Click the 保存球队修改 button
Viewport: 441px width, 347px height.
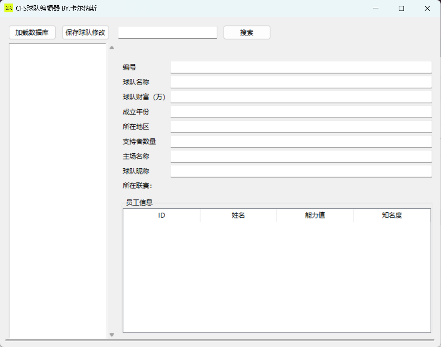coord(85,33)
